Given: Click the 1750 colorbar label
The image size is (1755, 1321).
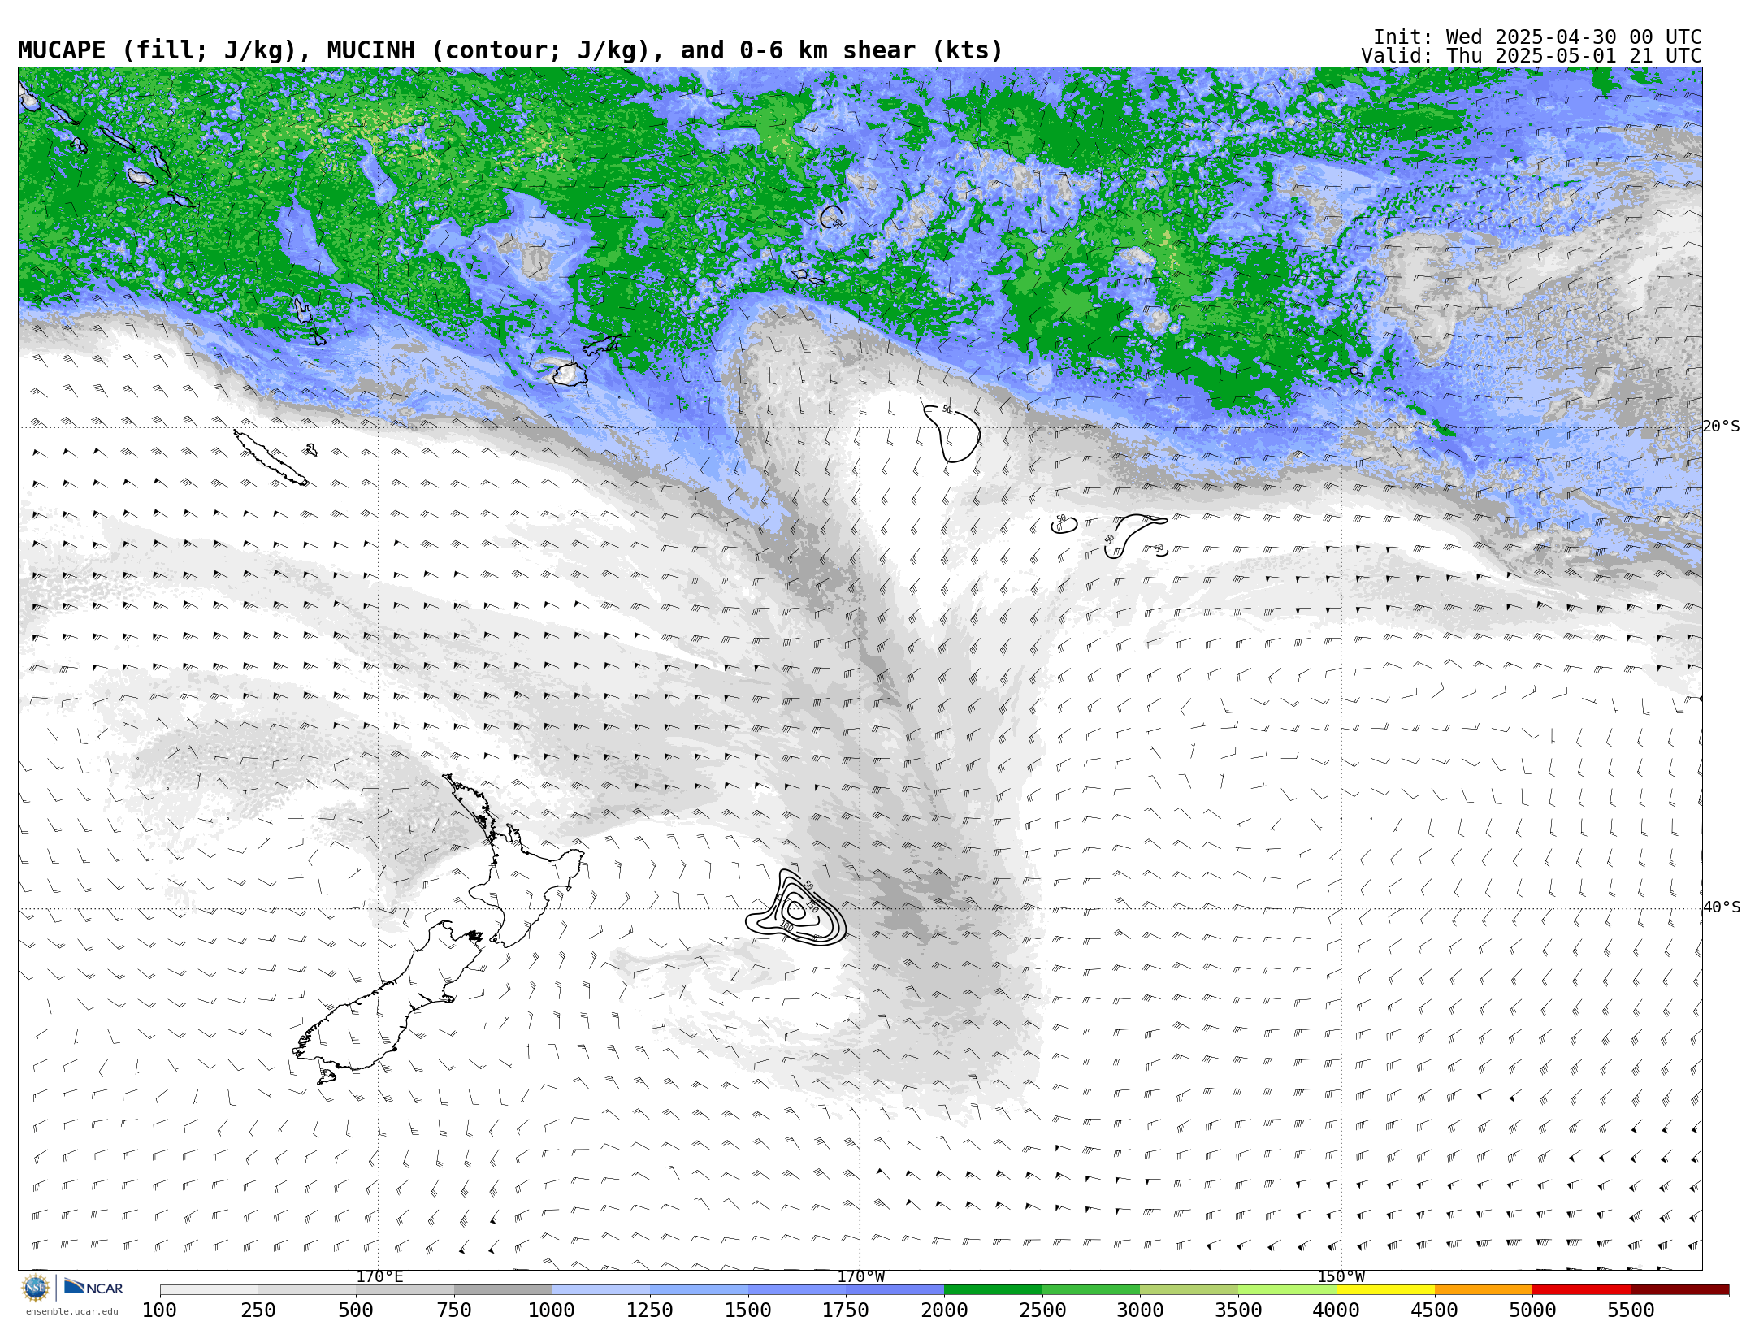Looking at the screenshot, I should (846, 1310).
